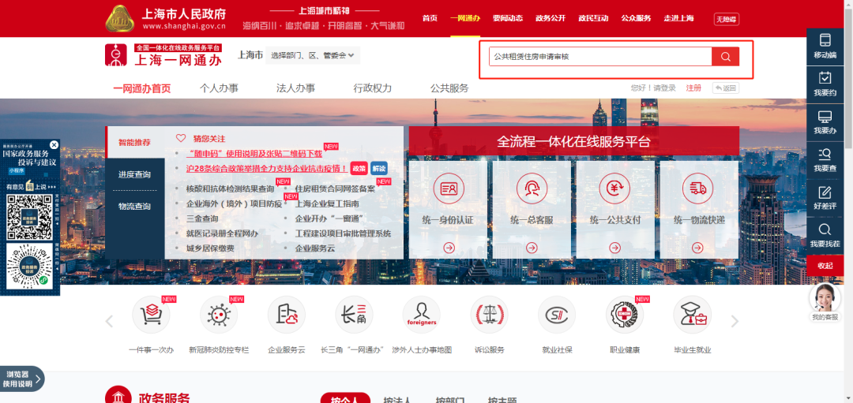Open 一件事一次办 cart icon

coord(151,315)
